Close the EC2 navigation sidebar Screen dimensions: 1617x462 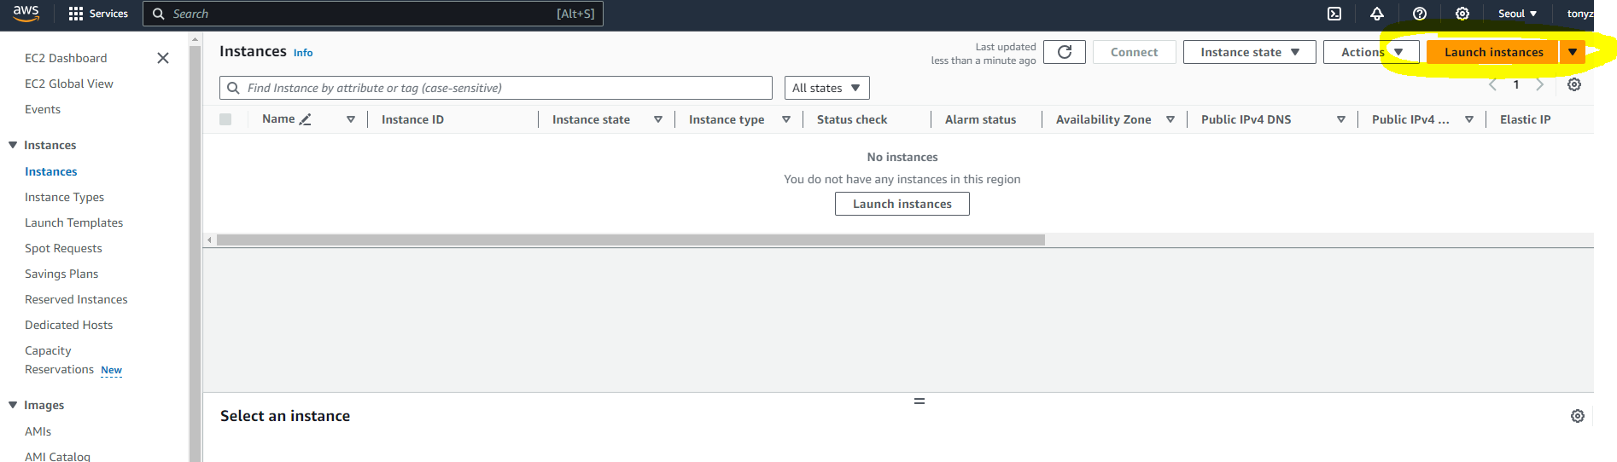(163, 58)
